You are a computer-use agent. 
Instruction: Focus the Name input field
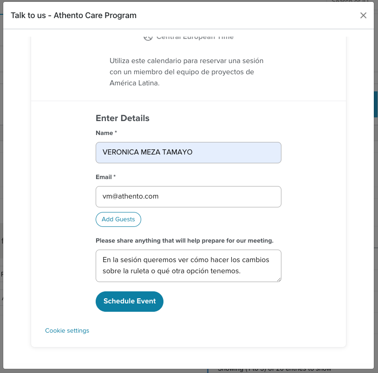pyautogui.click(x=188, y=153)
